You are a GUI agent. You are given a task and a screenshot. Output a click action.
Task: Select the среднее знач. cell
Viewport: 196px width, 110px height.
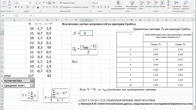click(15, 86)
